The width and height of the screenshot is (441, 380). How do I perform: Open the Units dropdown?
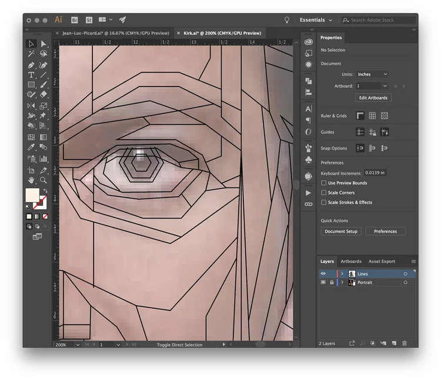[372, 74]
